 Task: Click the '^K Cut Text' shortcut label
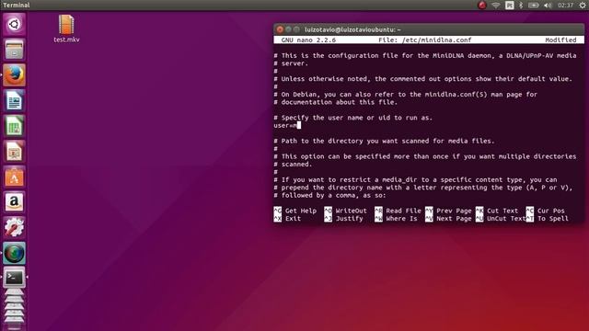pos(497,211)
